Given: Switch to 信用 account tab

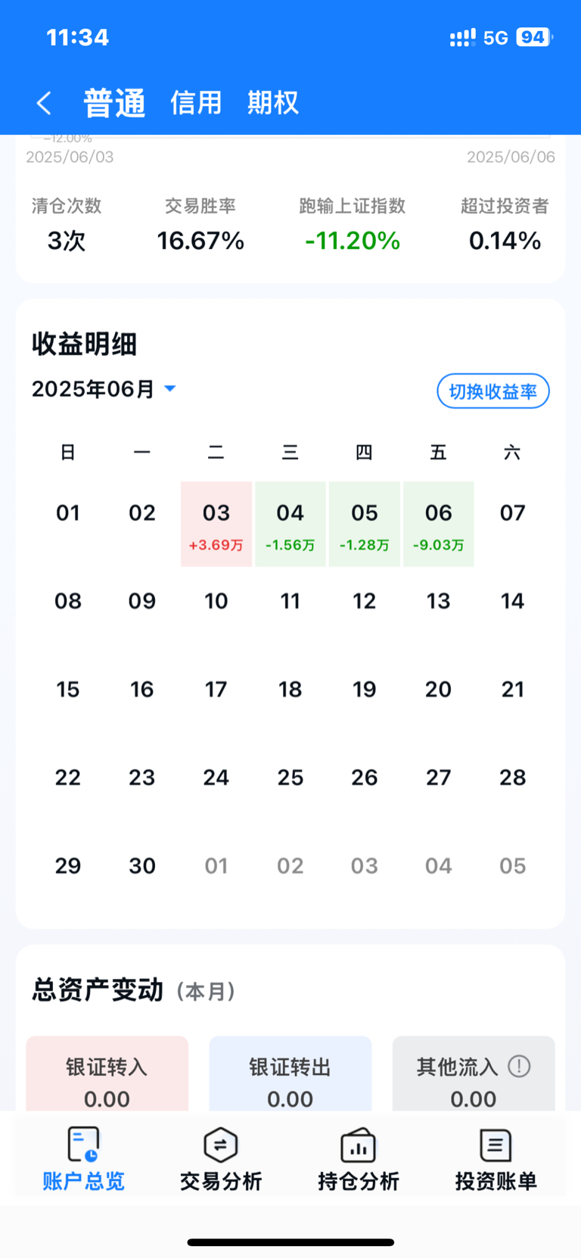Looking at the screenshot, I should [x=196, y=102].
